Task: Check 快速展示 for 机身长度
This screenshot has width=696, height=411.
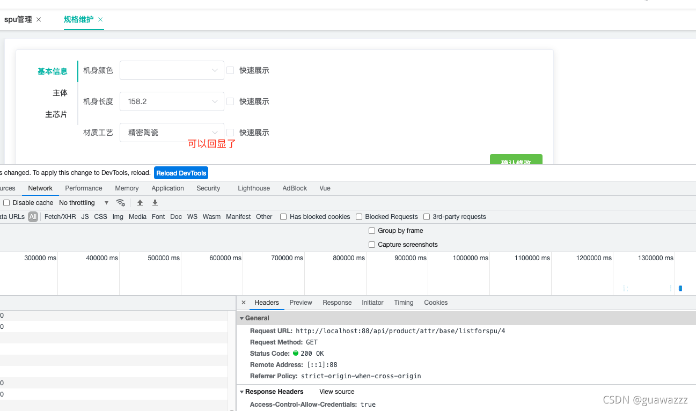Action: click(230, 101)
